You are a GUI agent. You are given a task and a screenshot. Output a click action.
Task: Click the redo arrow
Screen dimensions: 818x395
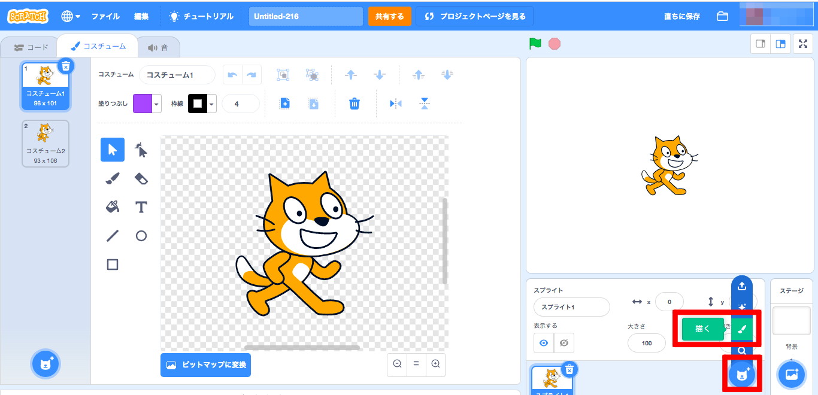(252, 75)
